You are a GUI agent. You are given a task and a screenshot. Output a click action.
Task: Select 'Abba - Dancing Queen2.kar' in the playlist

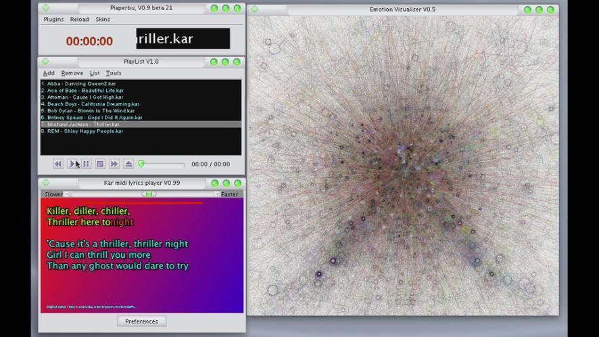141,84
